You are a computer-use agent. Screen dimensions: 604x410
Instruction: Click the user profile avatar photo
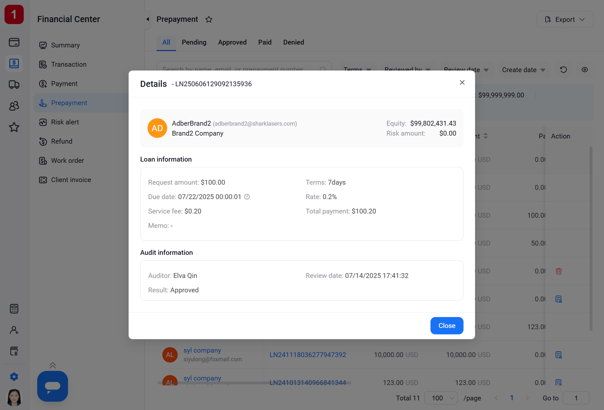coord(14,397)
